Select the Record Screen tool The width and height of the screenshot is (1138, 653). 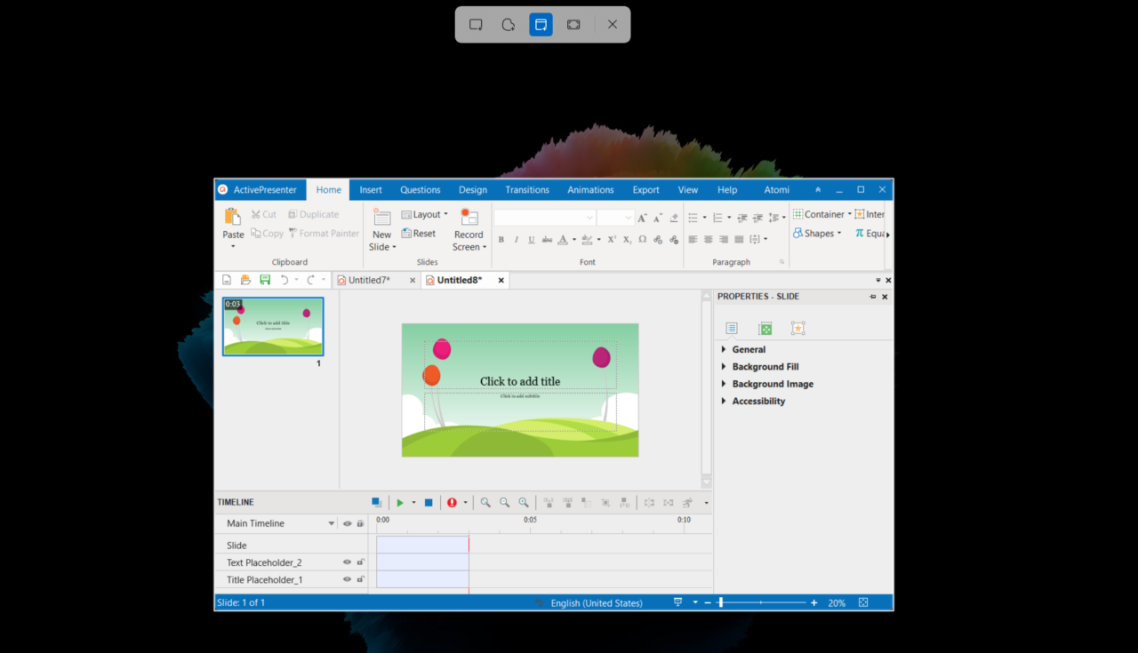point(469,229)
